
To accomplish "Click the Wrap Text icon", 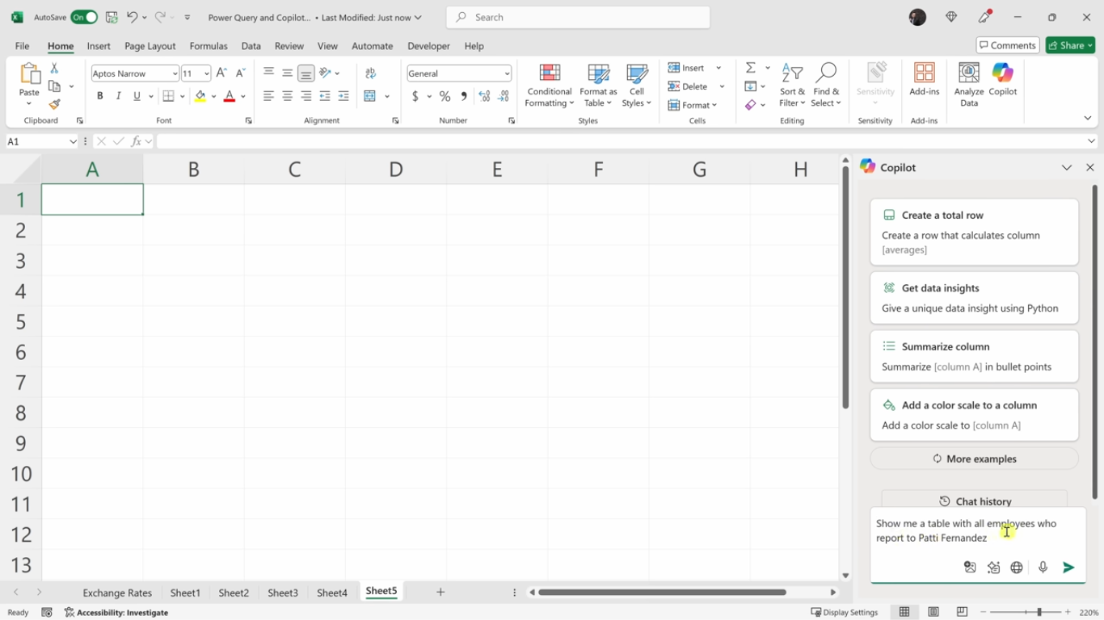I will point(371,73).
